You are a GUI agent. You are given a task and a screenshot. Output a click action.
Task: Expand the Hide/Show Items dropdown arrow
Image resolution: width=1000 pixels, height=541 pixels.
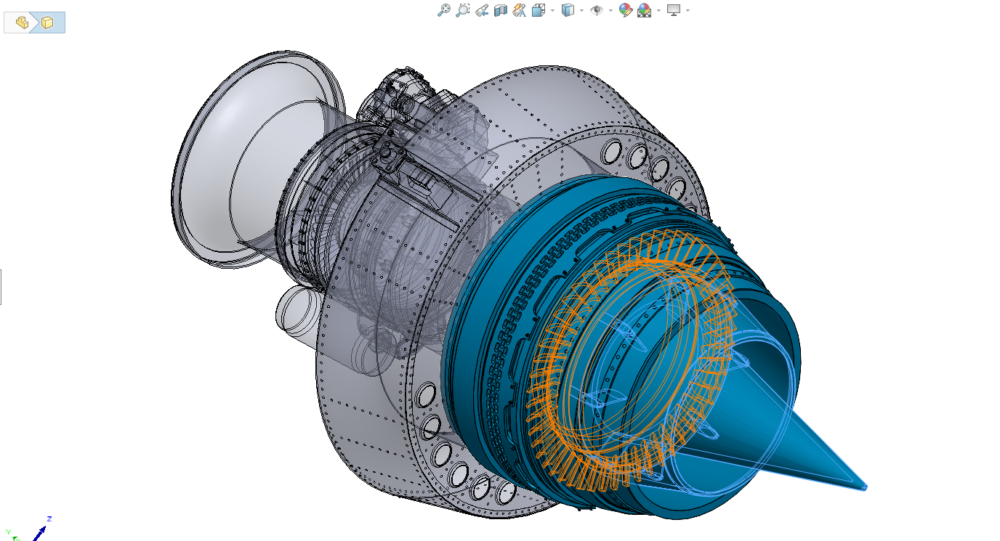[x=610, y=10]
